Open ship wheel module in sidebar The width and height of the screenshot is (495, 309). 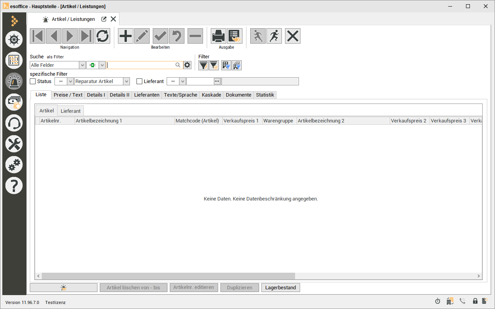click(14, 39)
